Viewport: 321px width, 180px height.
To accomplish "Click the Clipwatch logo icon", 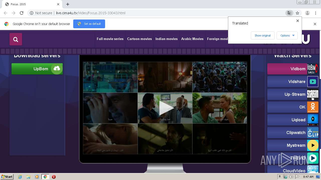I will pyautogui.click(x=313, y=132).
